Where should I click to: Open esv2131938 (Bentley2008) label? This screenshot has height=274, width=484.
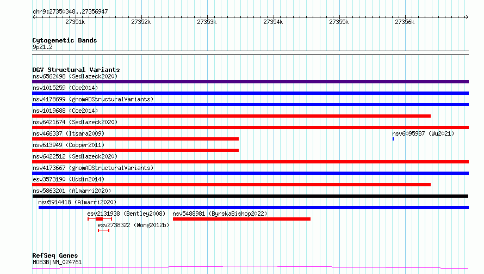point(126,214)
